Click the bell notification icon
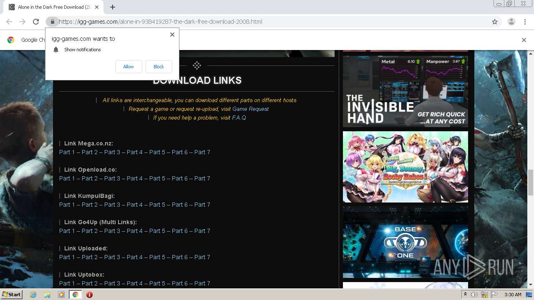This screenshot has width=534, height=300. click(56, 50)
